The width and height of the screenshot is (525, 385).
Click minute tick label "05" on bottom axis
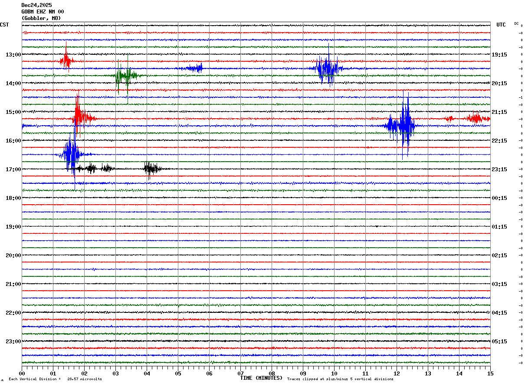(178, 373)
